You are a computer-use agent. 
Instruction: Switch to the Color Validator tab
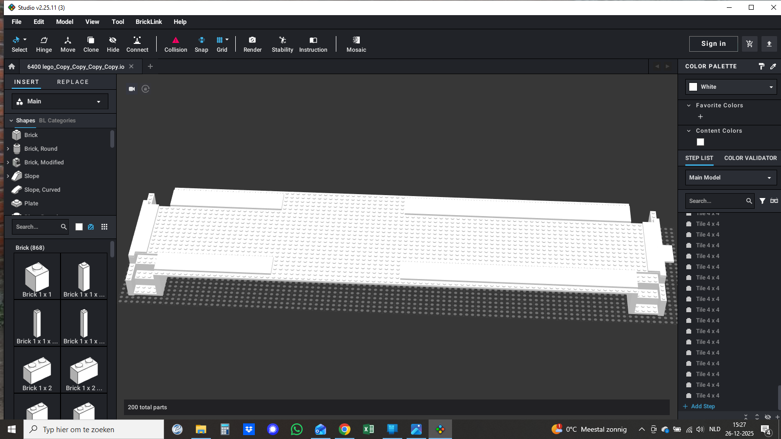point(750,158)
